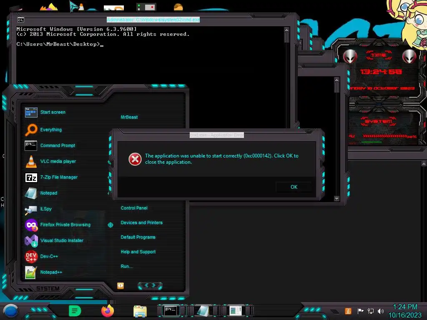Click the red error icon in dialog
427x320 pixels.
pos(135,159)
